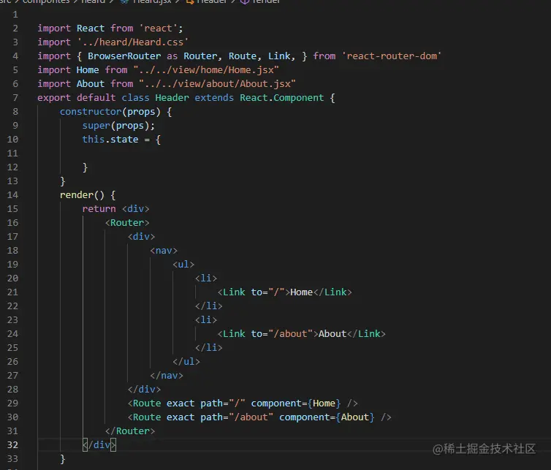Image resolution: width=551 pixels, height=470 pixels.
Task: Click component={Home} on line 29
Action: pyautogui.click(x=296, y=403)
